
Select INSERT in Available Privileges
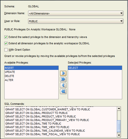click(31, 68)
